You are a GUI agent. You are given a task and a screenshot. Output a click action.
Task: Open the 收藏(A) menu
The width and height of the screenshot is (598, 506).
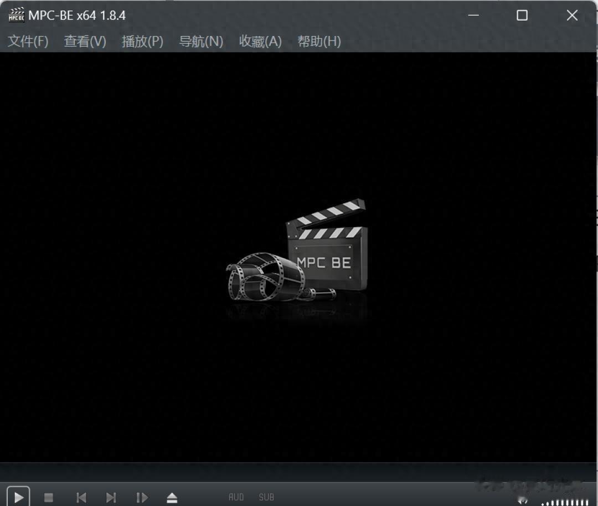pyautogui.click(x=260, y=41)
